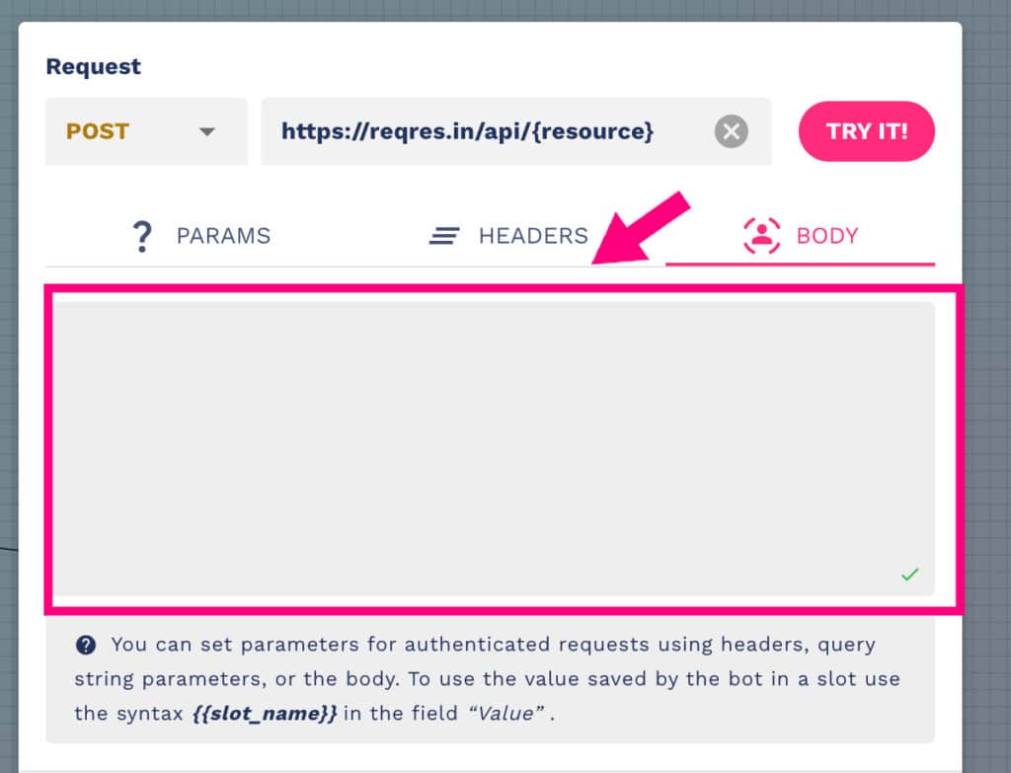Image resolution: width=1011 pixels, height=773 pixels.
Task: Switch to the PARAMS tab
Action: coord(201,236)
